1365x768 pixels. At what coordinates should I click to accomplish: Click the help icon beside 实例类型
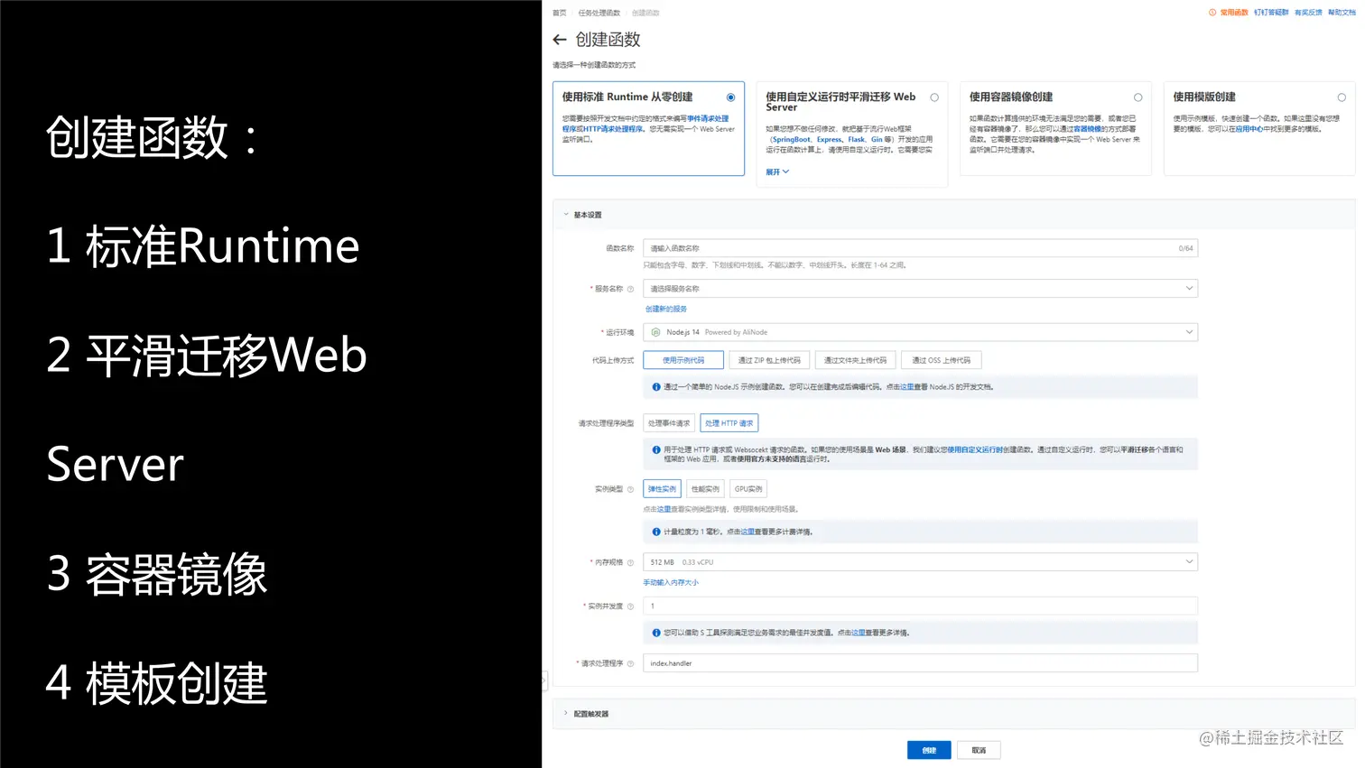coord(632,488)
